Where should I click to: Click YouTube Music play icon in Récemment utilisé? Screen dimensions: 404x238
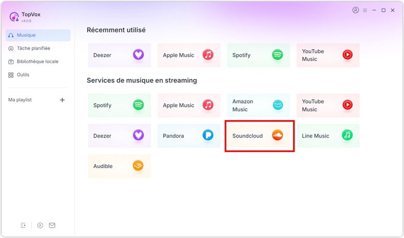(x=348, y=54)
